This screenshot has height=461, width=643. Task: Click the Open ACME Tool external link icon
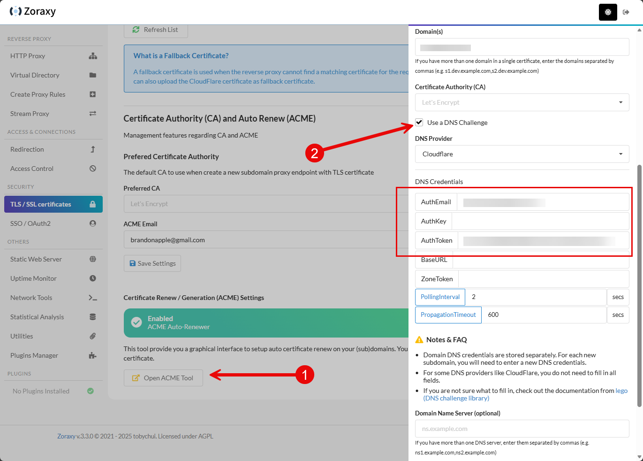[136, 378]
